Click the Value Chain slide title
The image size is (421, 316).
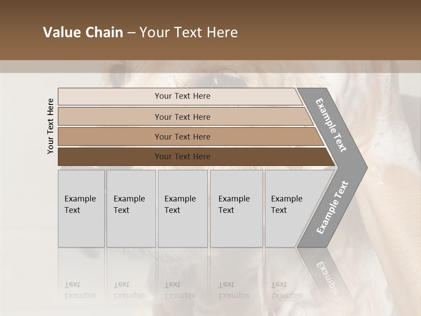point(83,32)
